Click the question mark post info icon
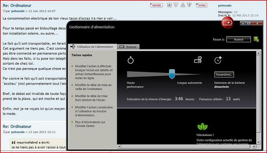 coord(189,5)
